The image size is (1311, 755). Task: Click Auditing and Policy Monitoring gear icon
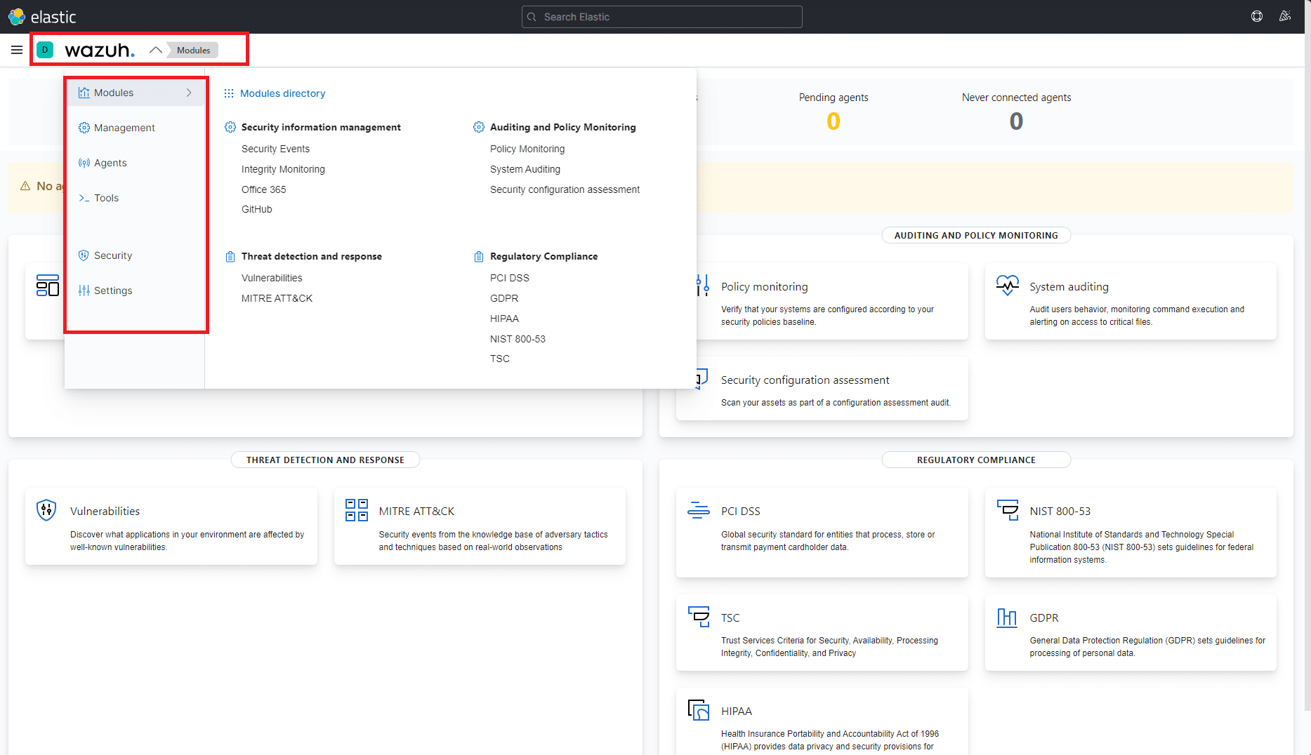coord(479,127)
